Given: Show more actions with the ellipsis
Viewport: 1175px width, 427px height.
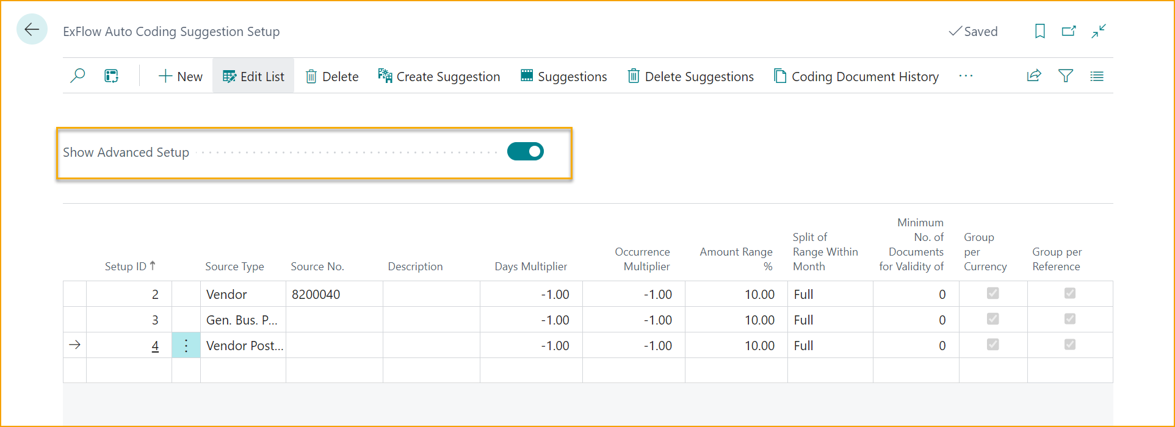Looking at the screenshot, I should point(966,76).
